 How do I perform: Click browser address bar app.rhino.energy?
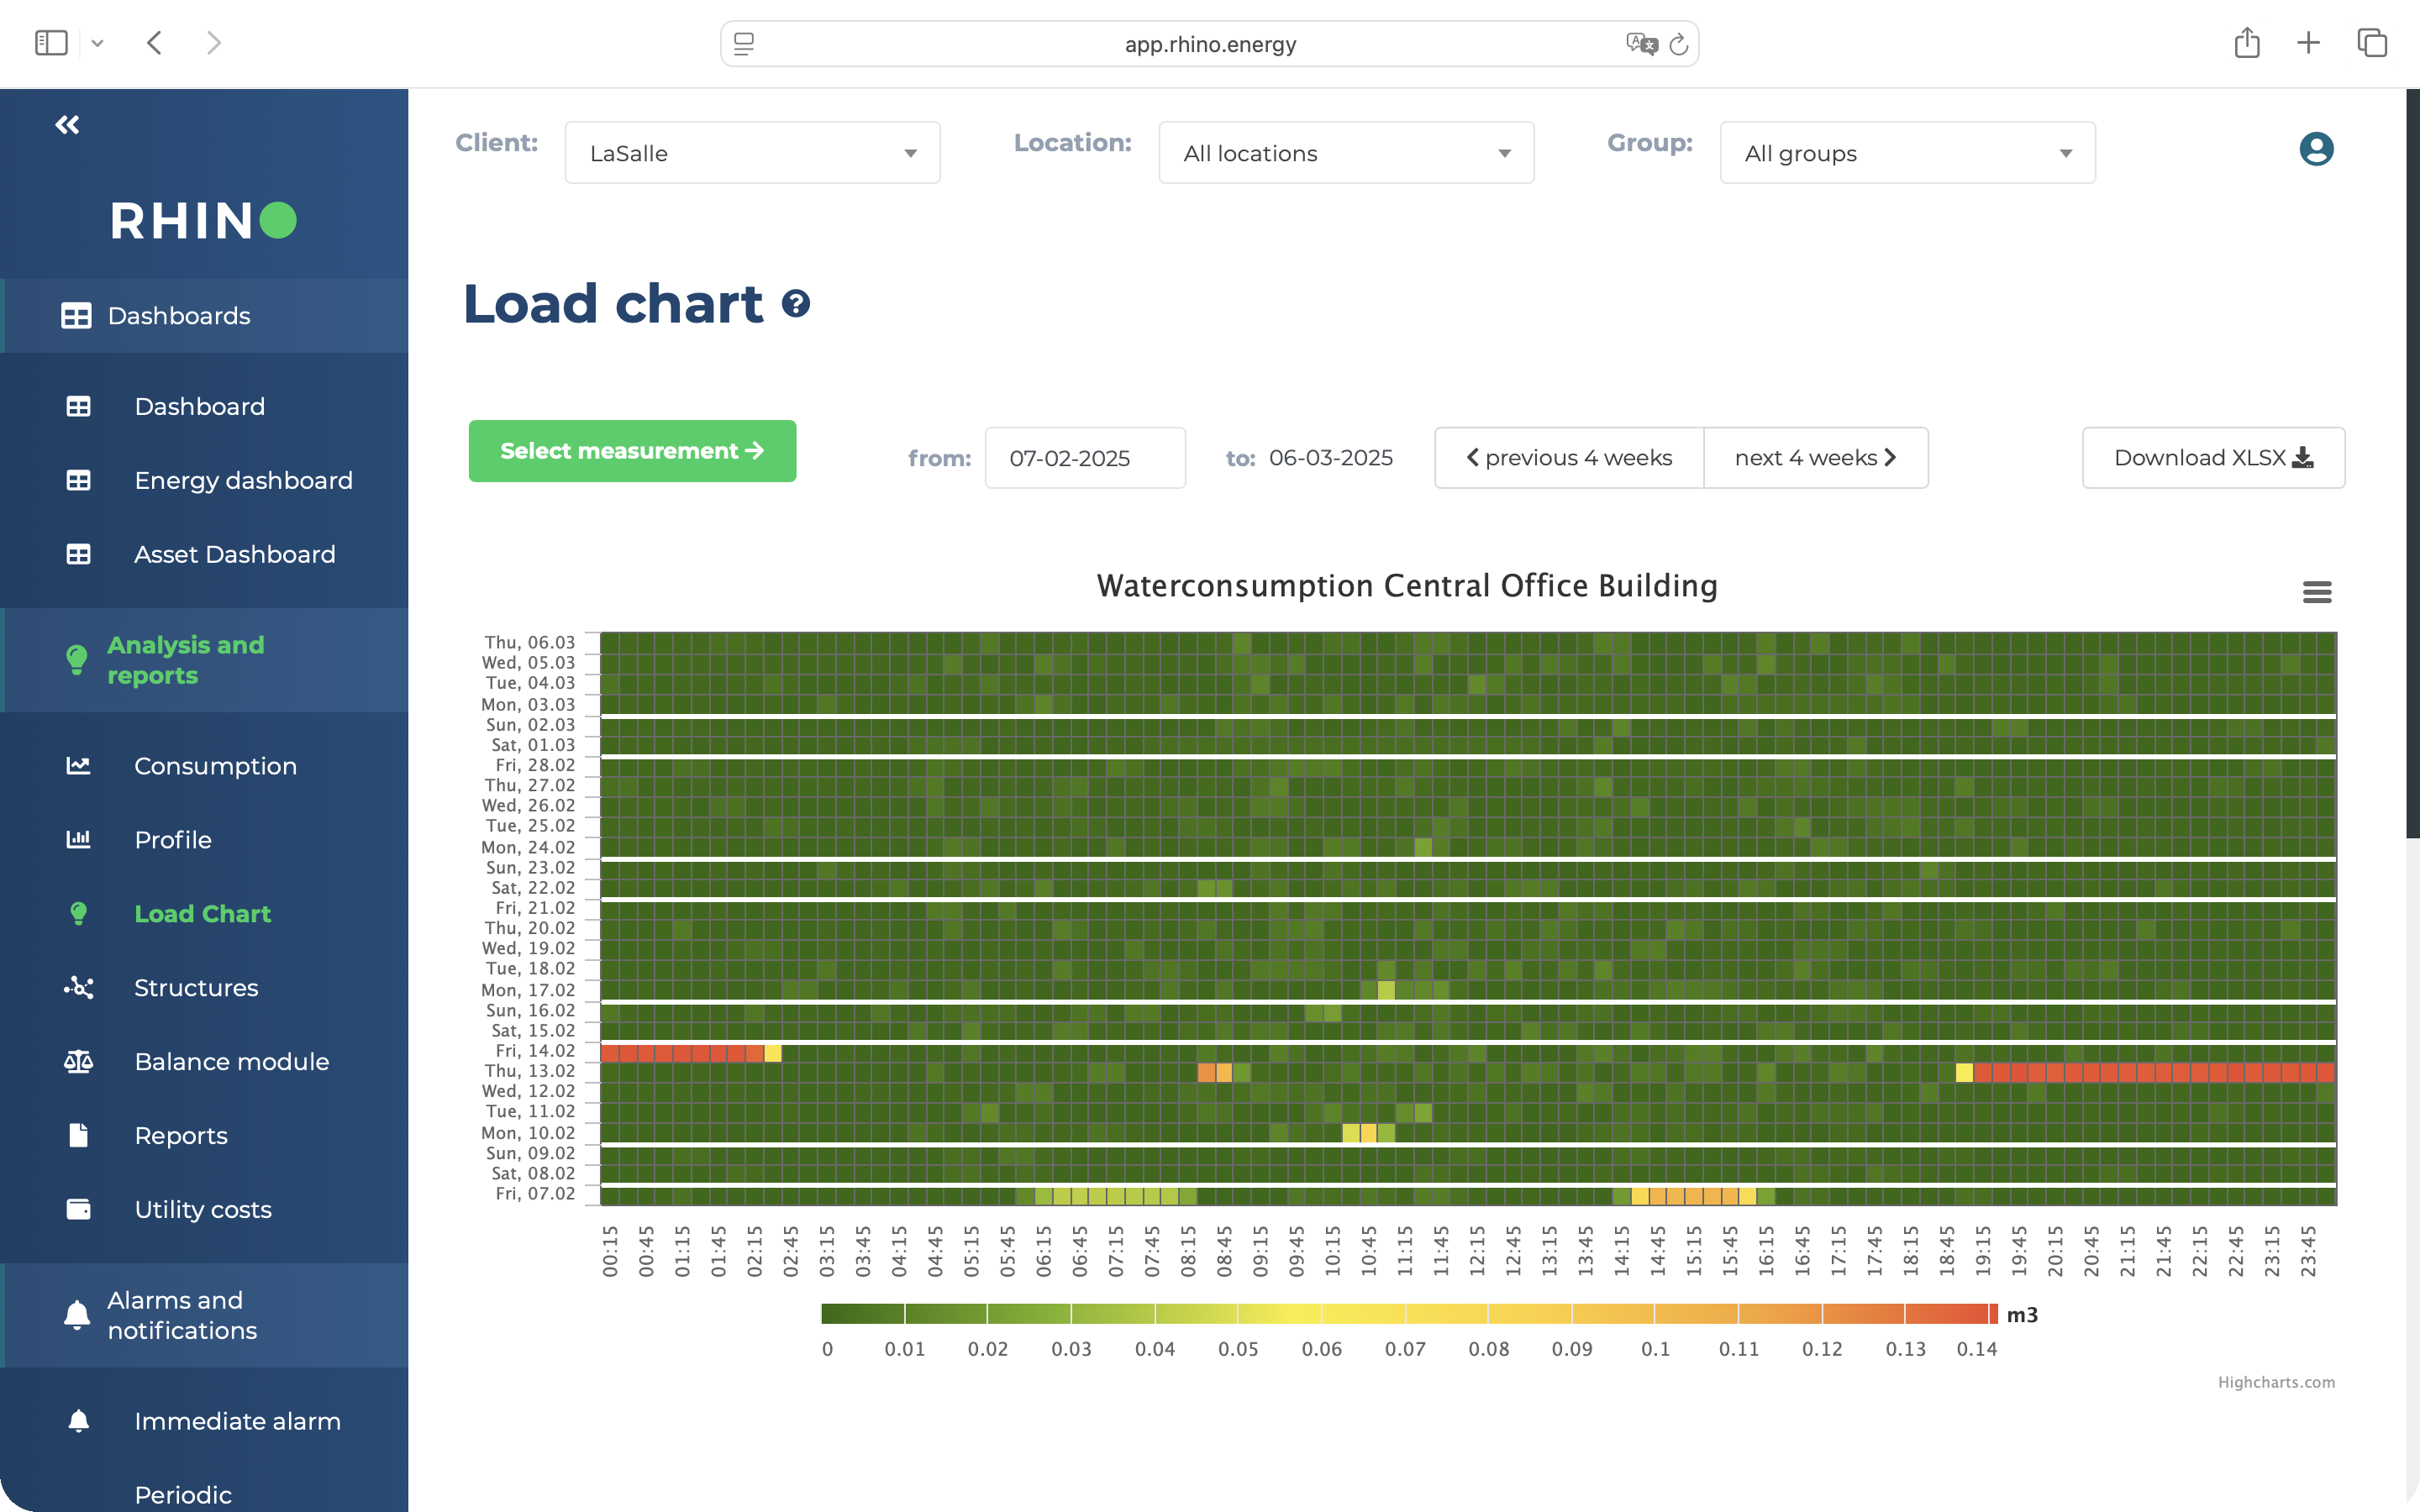(x=1209, y=44)
